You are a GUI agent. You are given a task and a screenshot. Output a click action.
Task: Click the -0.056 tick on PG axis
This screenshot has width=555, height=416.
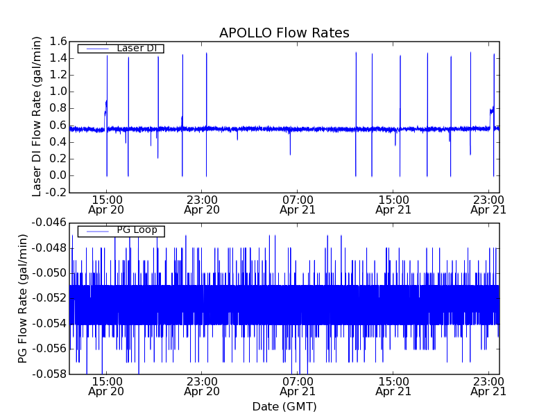(x=49, y=349)
